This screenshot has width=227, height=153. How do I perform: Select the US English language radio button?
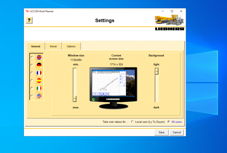click(x=32, y=96)
